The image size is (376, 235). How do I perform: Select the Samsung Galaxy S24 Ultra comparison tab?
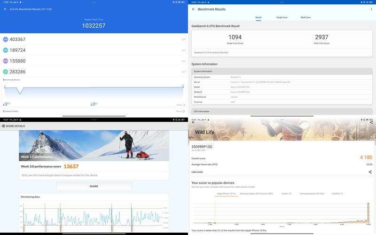click(x=311, y=194)
